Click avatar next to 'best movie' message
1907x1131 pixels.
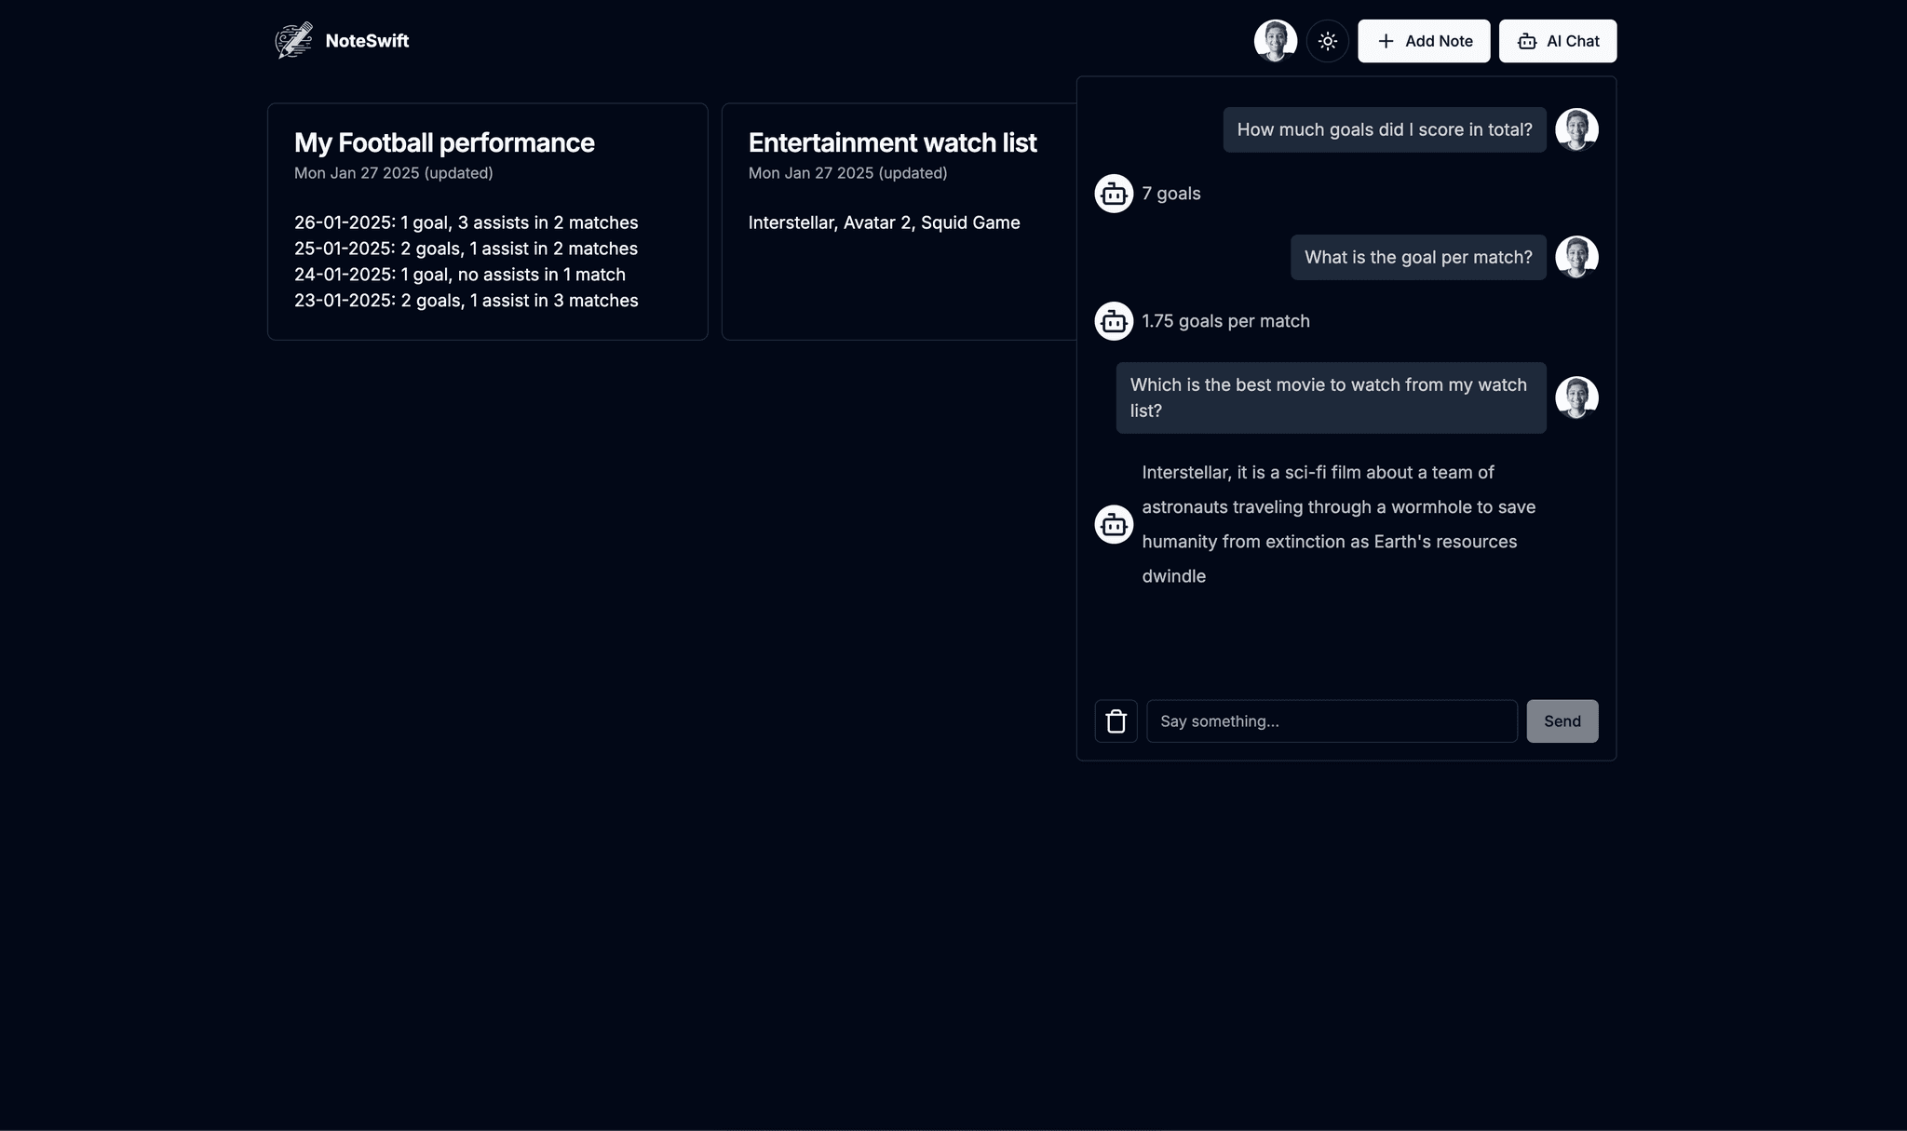click(x=1576, y=397)
